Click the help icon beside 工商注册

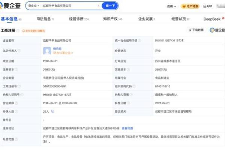[18, 30]
